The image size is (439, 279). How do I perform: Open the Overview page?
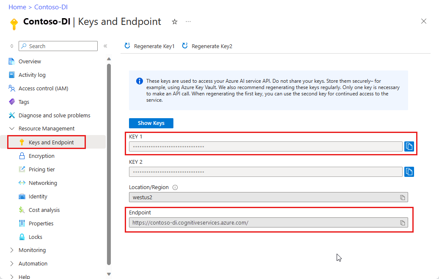point(30,61)
